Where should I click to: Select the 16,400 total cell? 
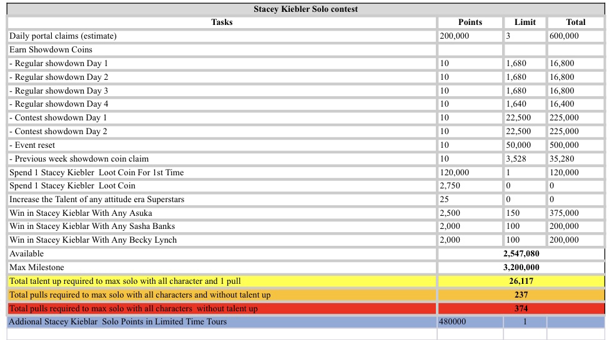[x=576, y=104]
